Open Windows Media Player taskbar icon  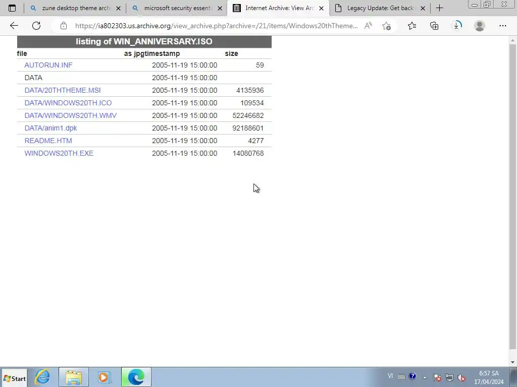pyautogui.click(x=105, y=377)
